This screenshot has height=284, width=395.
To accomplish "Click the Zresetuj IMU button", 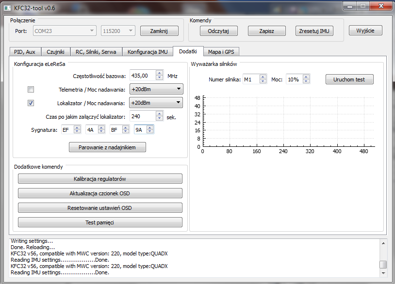I will tap(314, 31).
